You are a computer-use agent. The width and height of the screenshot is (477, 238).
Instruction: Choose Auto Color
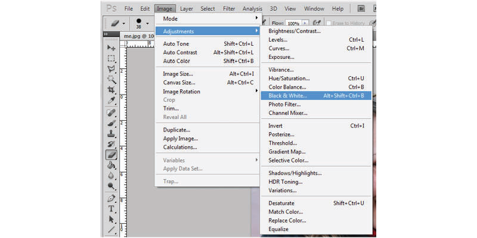(207, 61)
